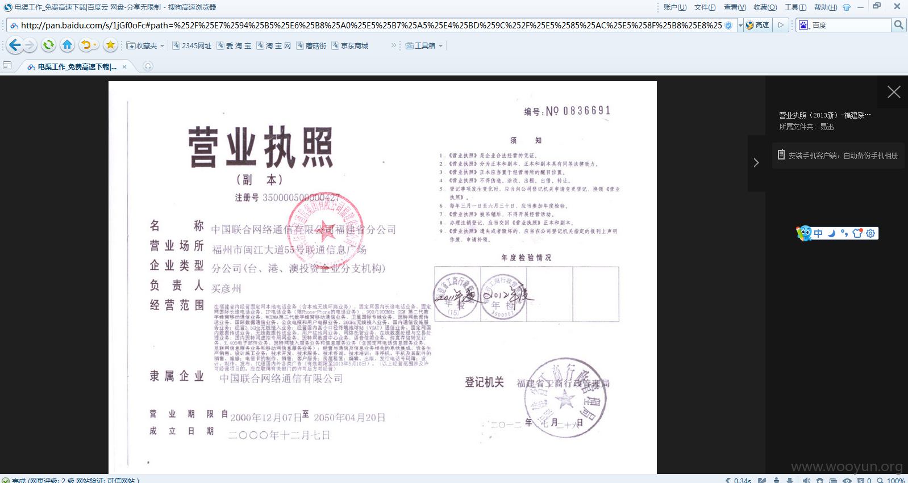Click the Sogou input method mascot icon
The width and height of the screenshot is (908, 483).
[804, 233]
